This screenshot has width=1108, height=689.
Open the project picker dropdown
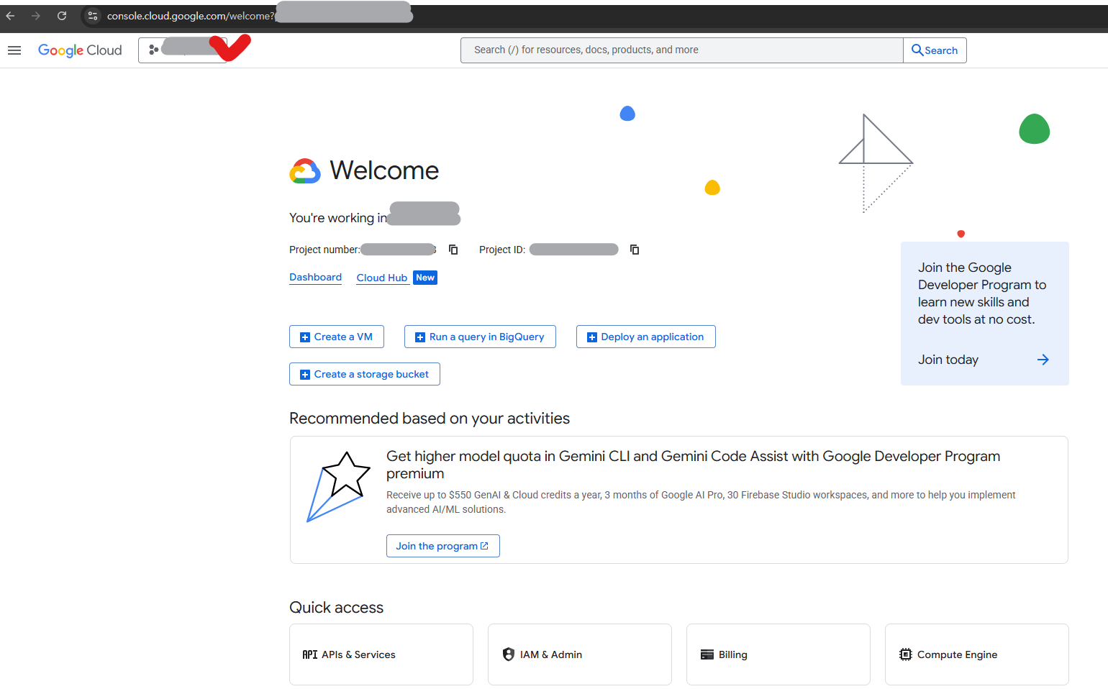click(x=183, y=50)
